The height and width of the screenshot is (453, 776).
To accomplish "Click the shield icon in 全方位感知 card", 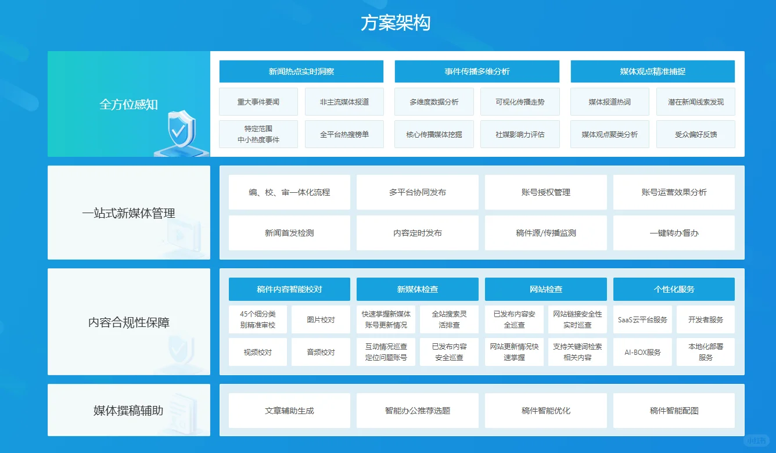I will coord(182,133).
